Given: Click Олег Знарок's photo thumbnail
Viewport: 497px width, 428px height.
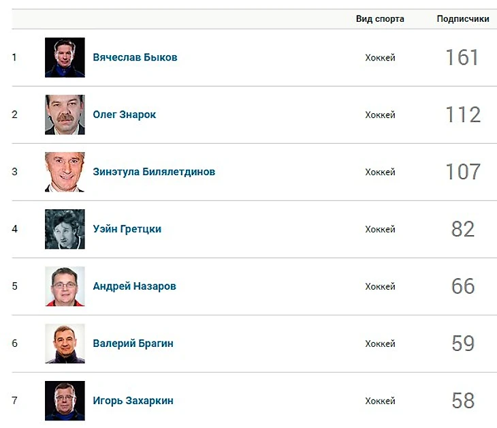Looking at the screenshot, I should [65, 114].
